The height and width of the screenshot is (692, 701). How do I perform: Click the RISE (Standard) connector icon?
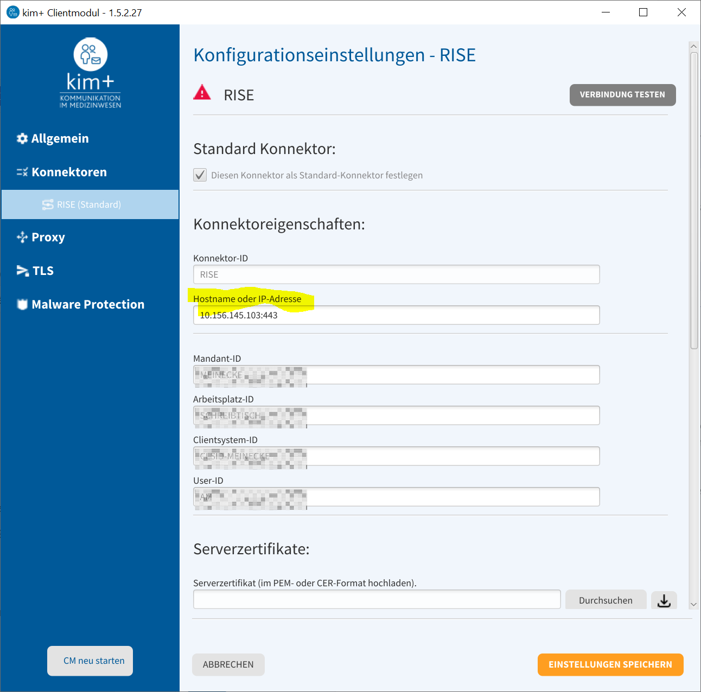coord(48,204)
